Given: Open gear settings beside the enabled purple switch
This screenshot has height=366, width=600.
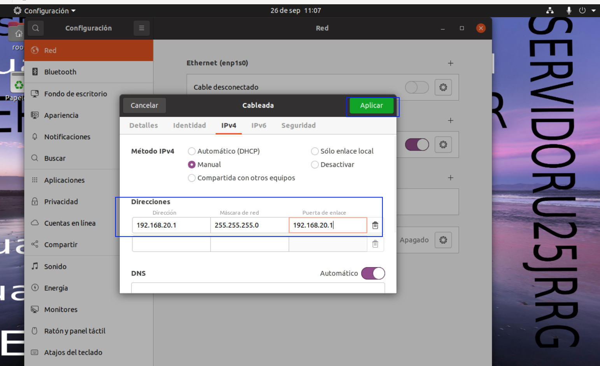Looking at the screenshot, I should coord(443,145).
